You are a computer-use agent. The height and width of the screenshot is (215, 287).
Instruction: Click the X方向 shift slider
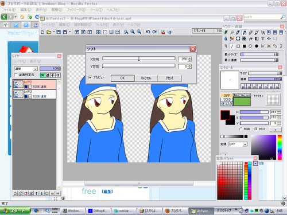pos(139,58)
